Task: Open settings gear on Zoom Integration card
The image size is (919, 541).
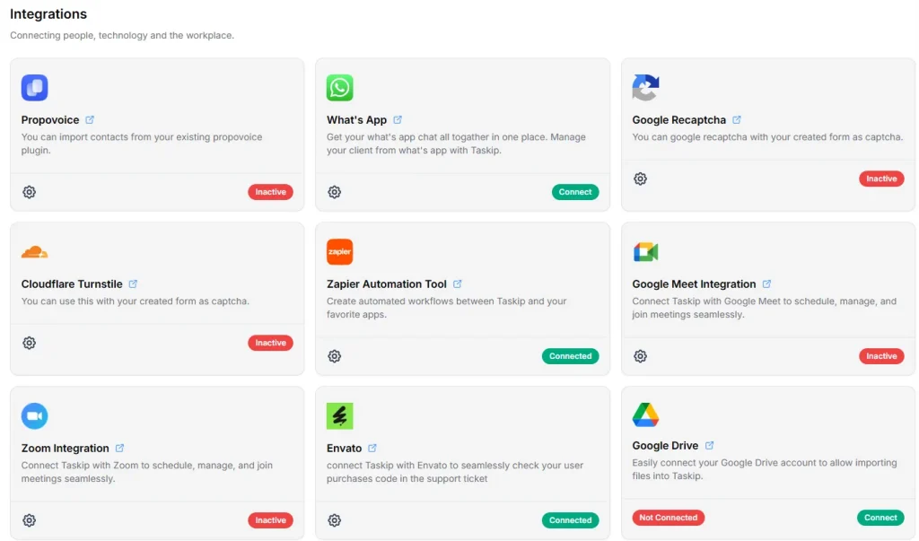Action: pyautogui.click(x=30, y=520)
